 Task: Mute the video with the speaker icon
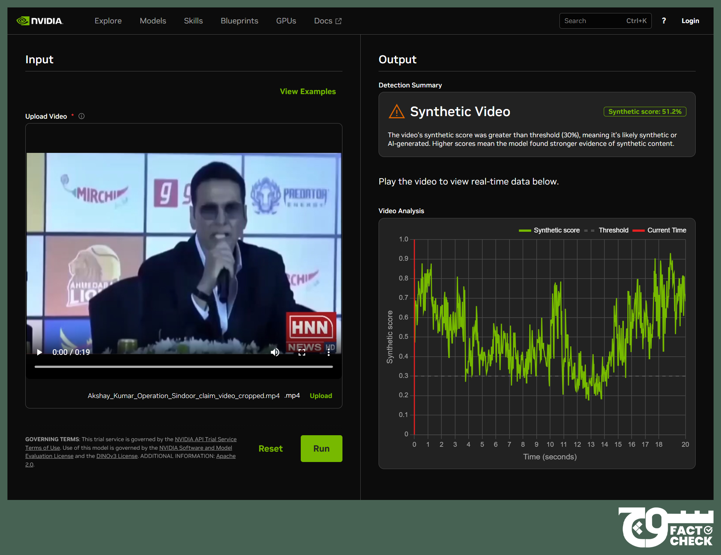[x=275, y=352]
